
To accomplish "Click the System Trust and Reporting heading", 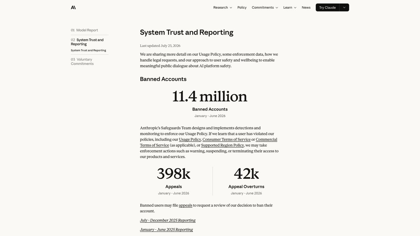I will click(187, 32).
